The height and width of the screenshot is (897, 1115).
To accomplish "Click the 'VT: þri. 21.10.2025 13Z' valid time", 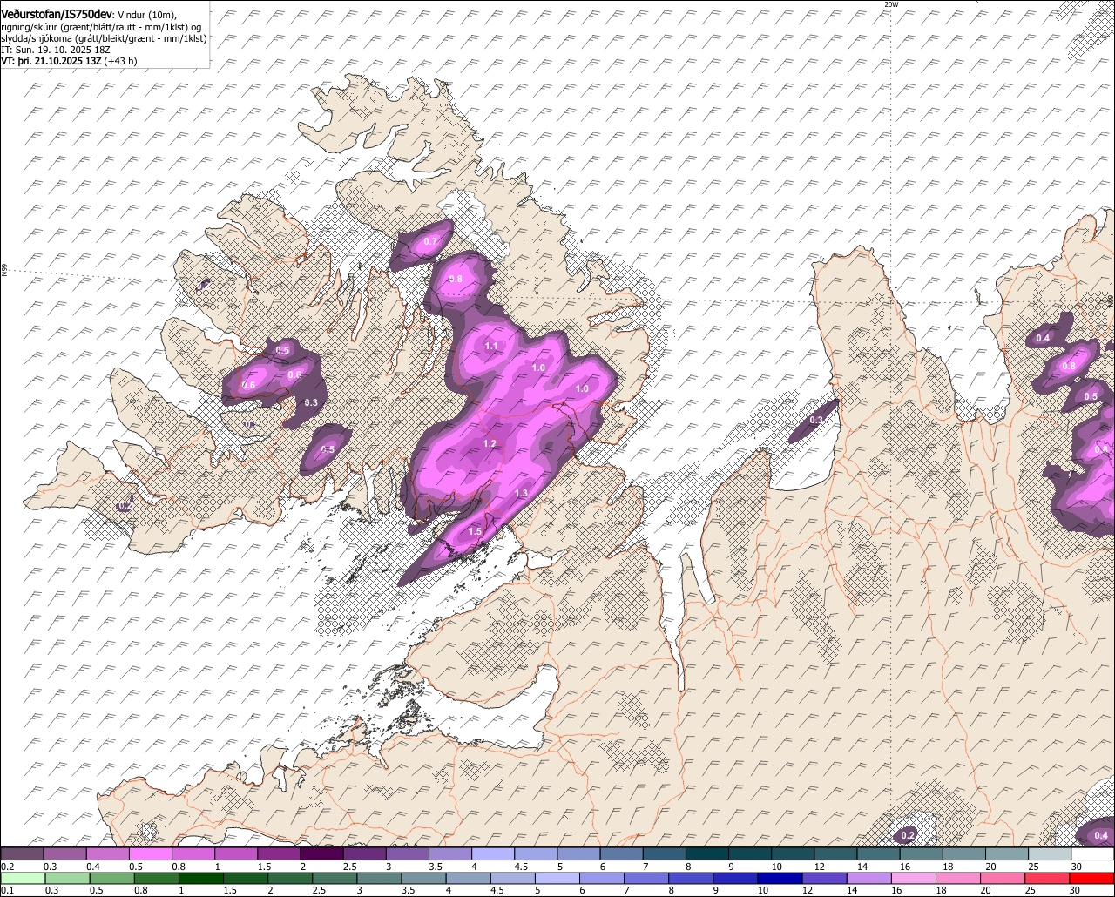I will [x=51, y=62].
